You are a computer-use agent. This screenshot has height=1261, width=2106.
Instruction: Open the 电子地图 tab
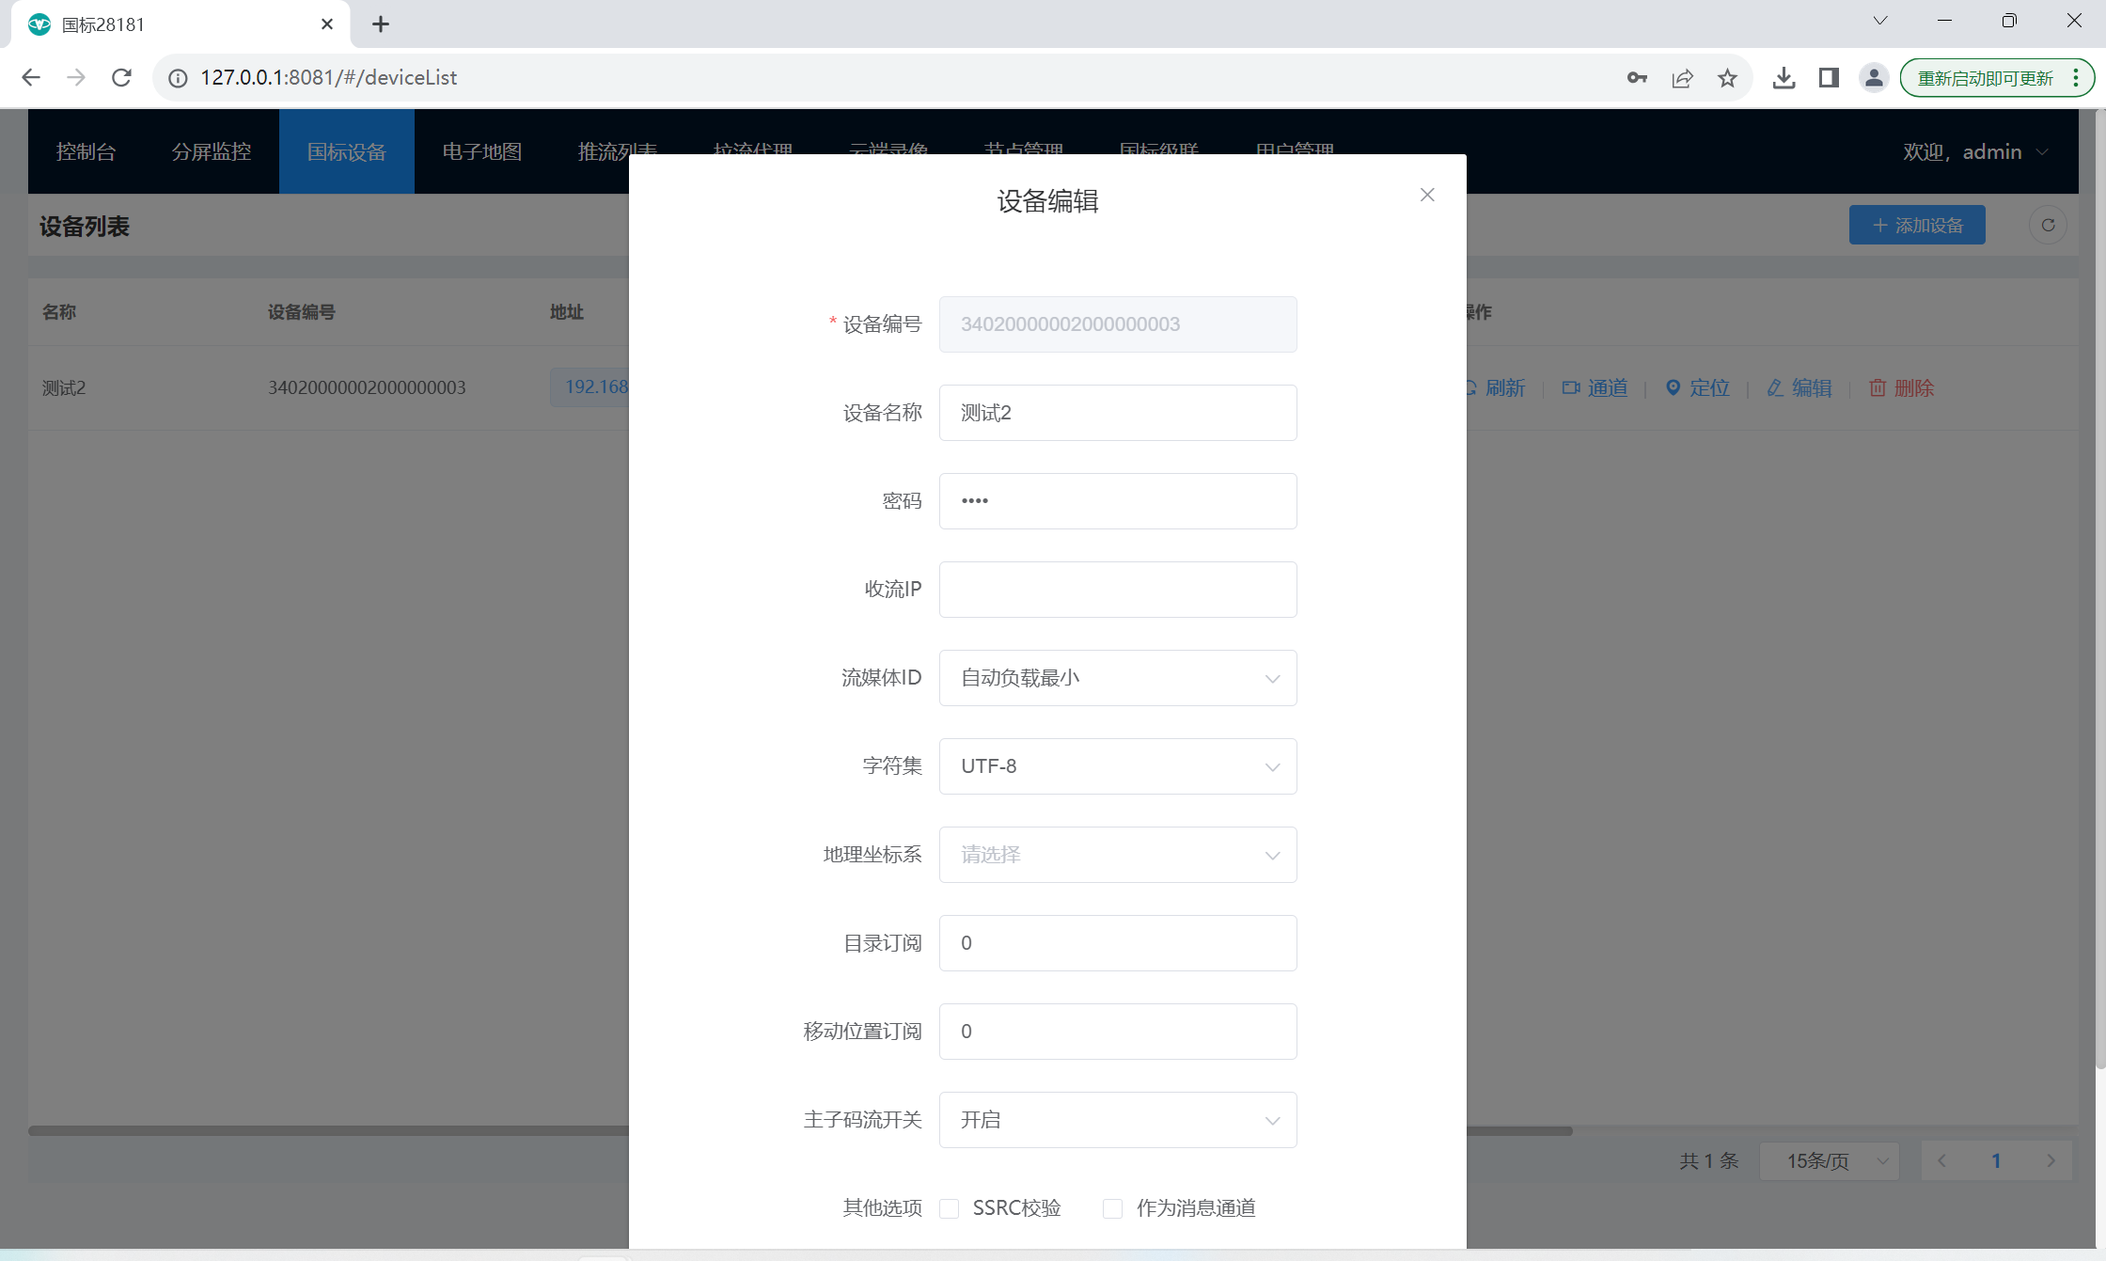tap(480, 151)
